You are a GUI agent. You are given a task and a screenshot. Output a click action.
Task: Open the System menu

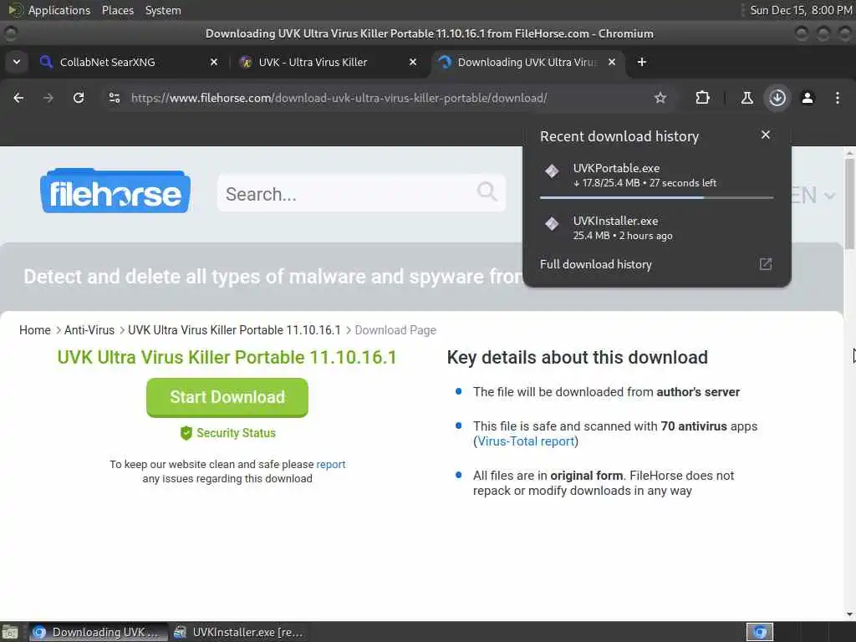click(163, 10)
